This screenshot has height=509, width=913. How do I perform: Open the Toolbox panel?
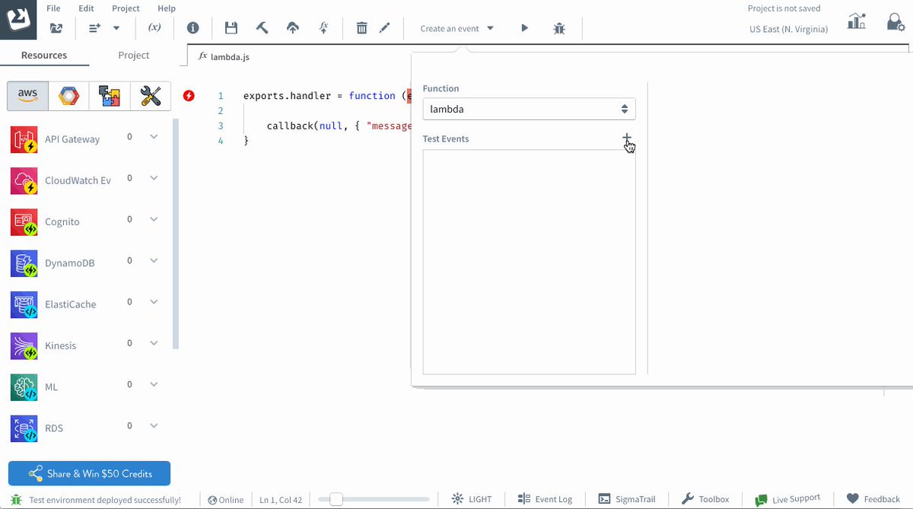[705, 499]
